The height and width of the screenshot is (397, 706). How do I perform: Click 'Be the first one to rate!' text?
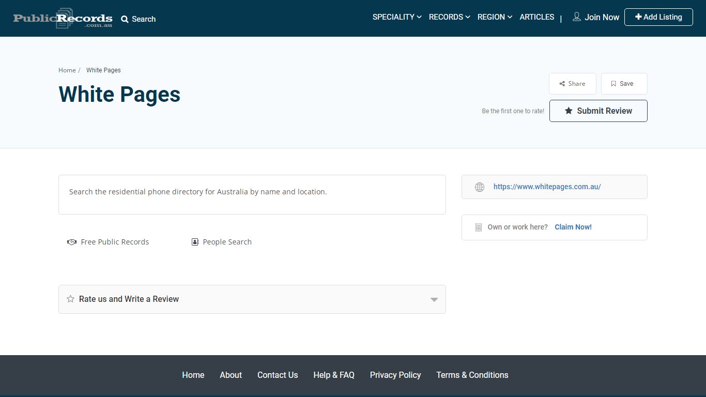click(513, 111)
